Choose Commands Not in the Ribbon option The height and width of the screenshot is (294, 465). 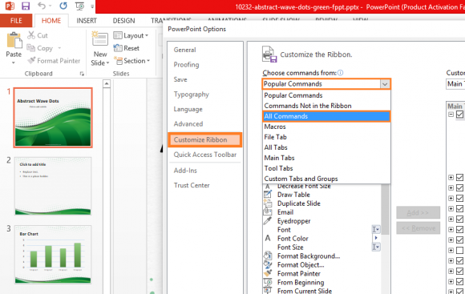[x=326, y=106]
